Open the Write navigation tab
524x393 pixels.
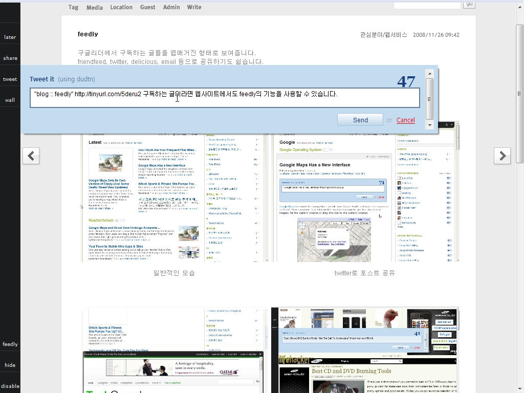194,7
